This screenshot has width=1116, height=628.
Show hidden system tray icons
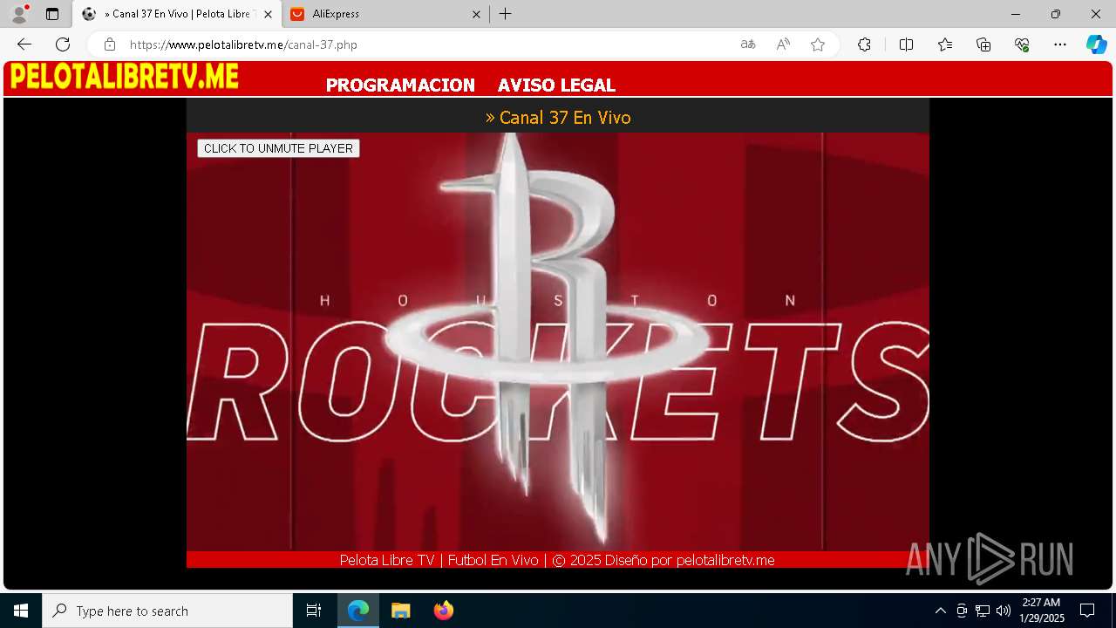[940, 611]
